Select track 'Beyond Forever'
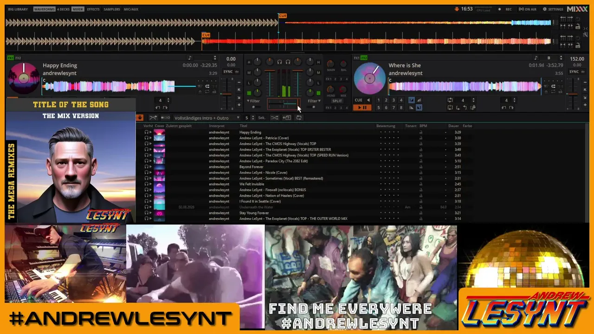 click(x=252, y=167)
